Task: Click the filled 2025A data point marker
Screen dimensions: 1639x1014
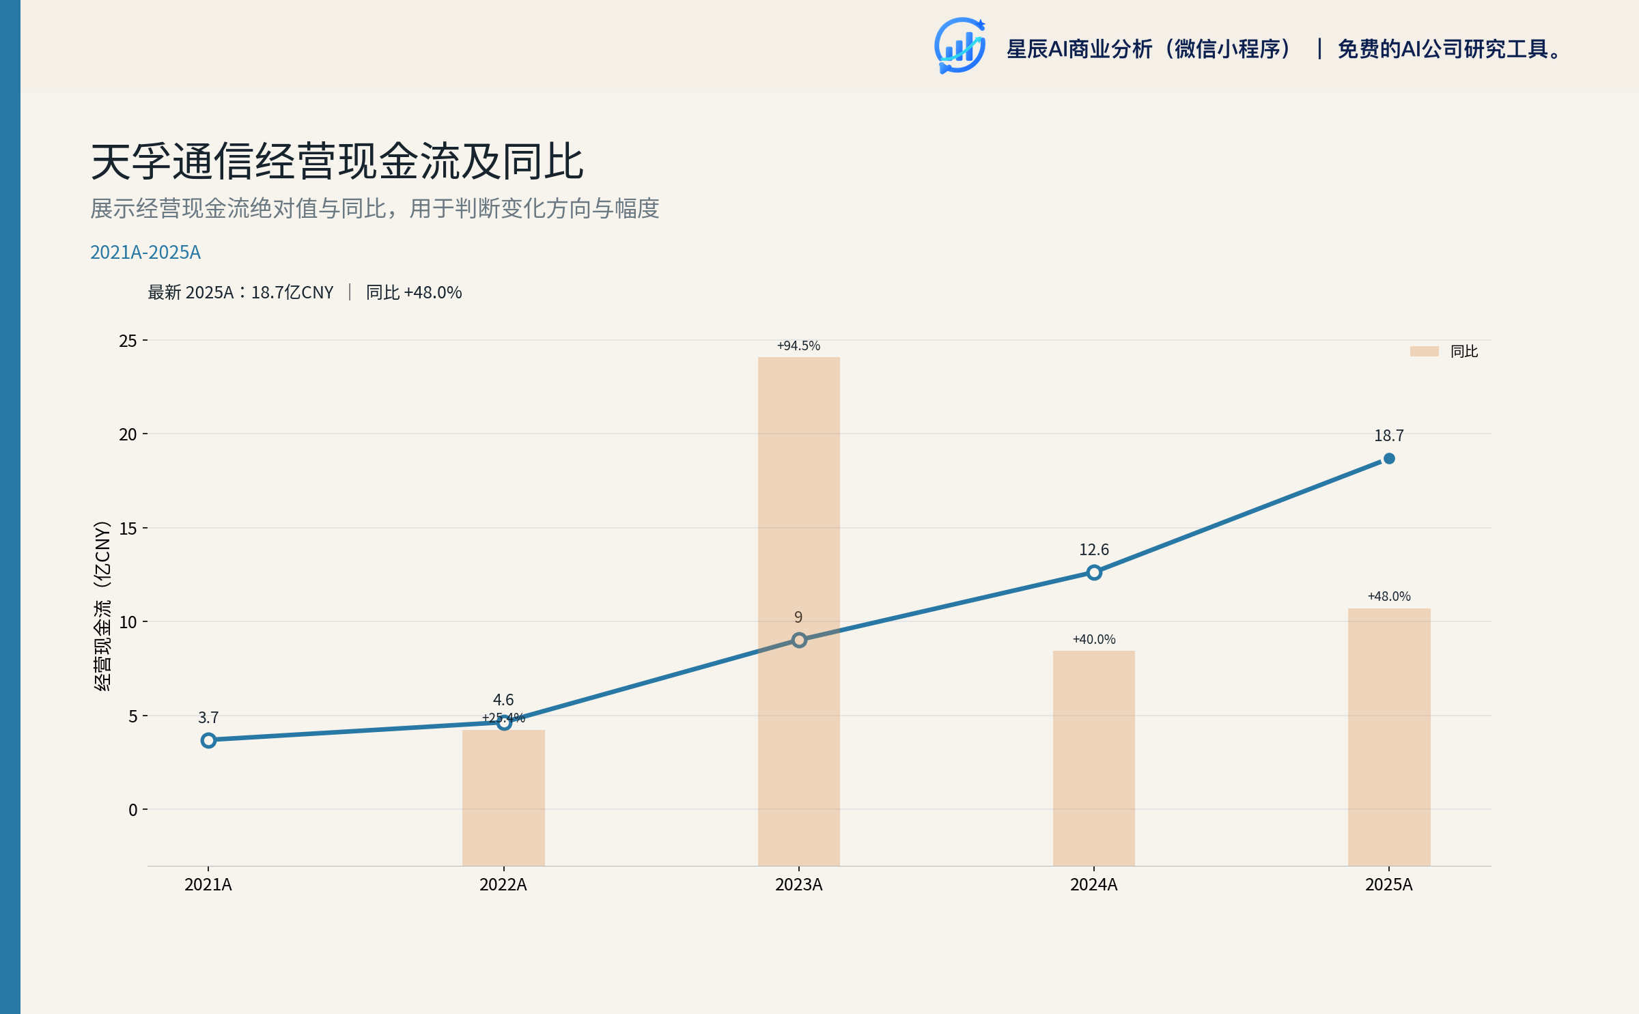Action: (x=1389, y=459)
